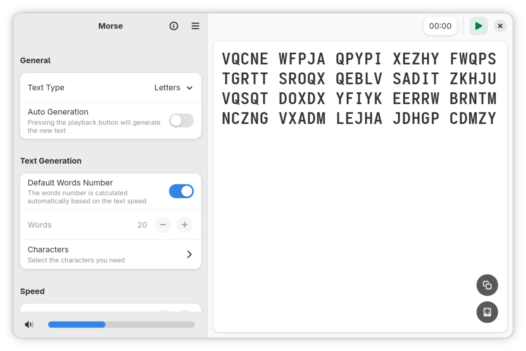Click the generate random text dice button
This screenshot has height=351, width=526.
click(x=487, y=312)
